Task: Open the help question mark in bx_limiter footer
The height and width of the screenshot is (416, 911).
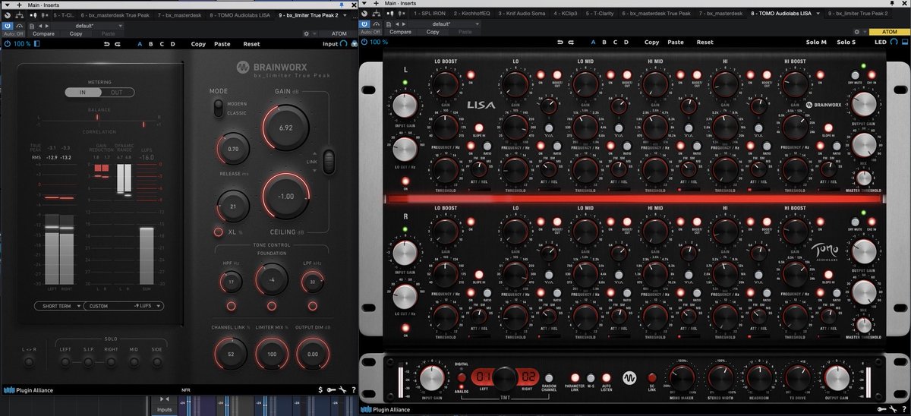Action: 354,389
